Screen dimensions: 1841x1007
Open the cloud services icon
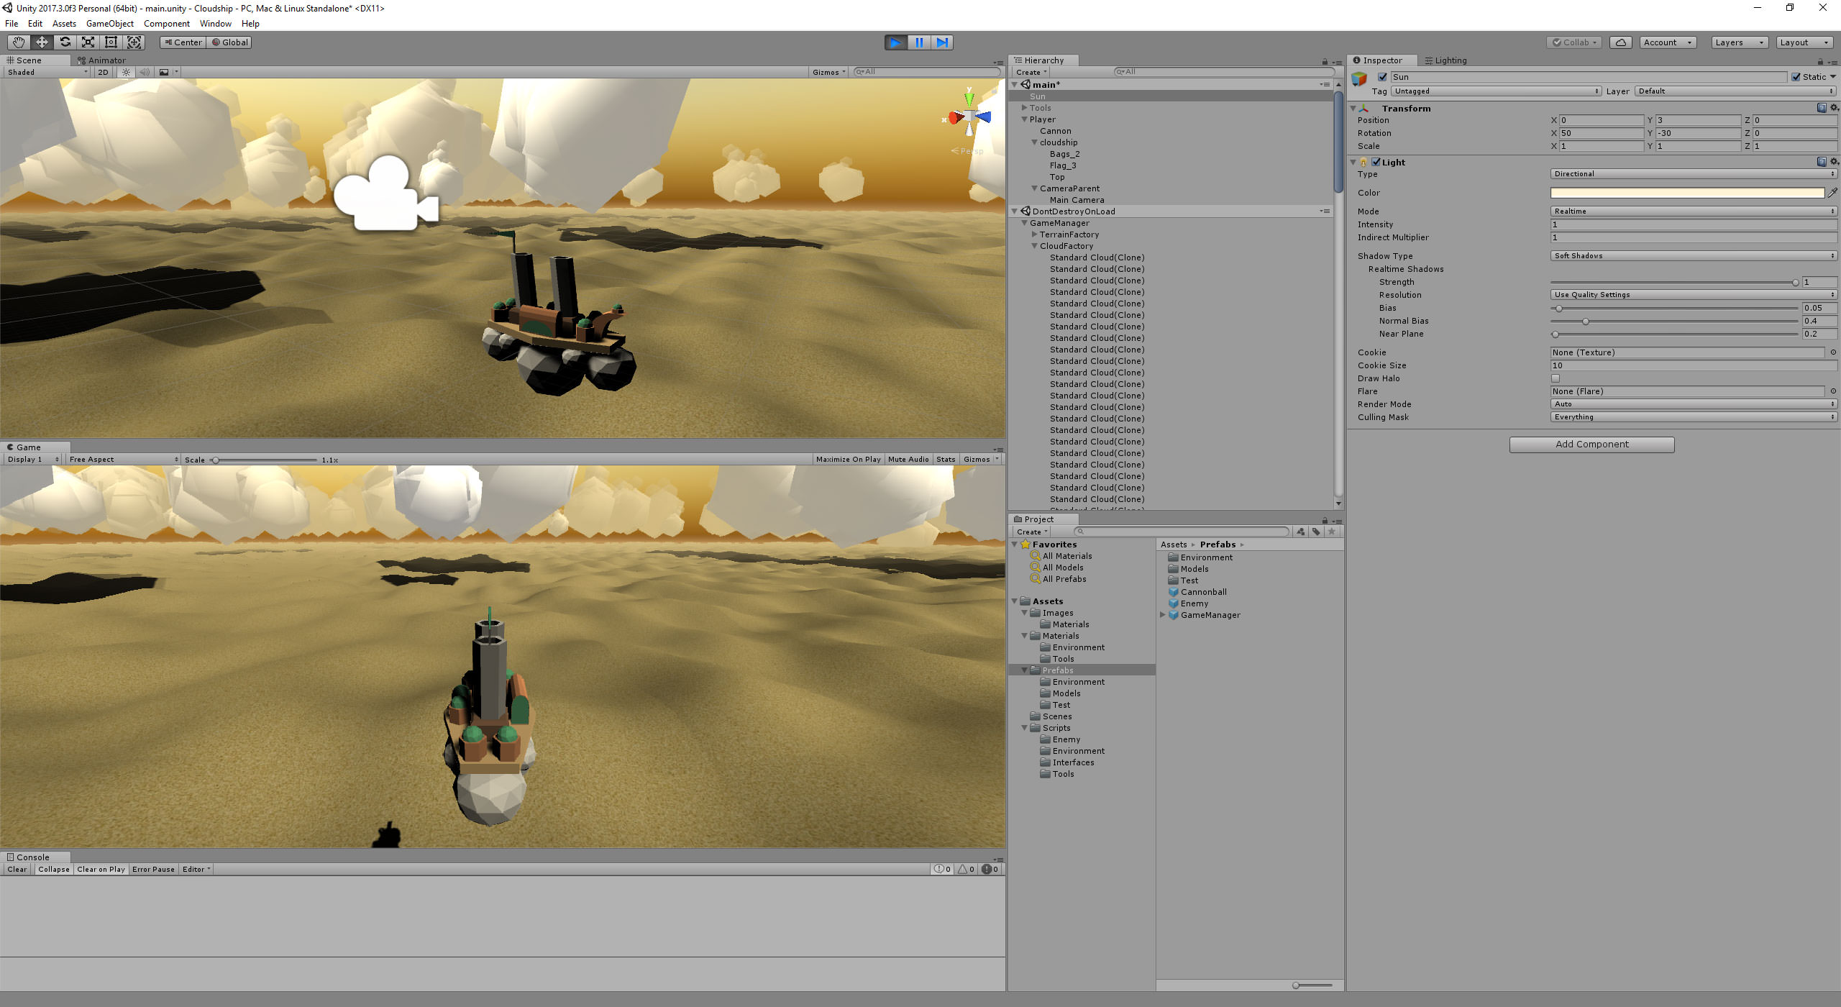coord(1620,42)
